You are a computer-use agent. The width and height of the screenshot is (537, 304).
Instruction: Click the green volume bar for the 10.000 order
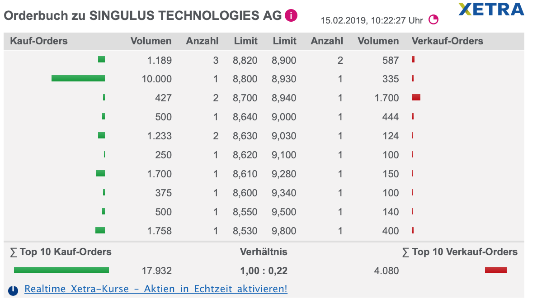pyautogui.click(x=79, y=78)
